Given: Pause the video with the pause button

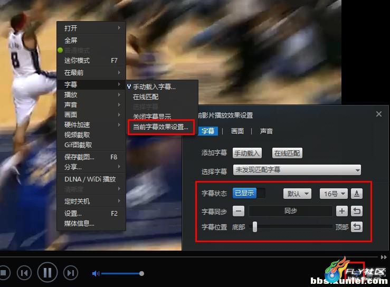Looking at the screenshot, I should (47, 273).
